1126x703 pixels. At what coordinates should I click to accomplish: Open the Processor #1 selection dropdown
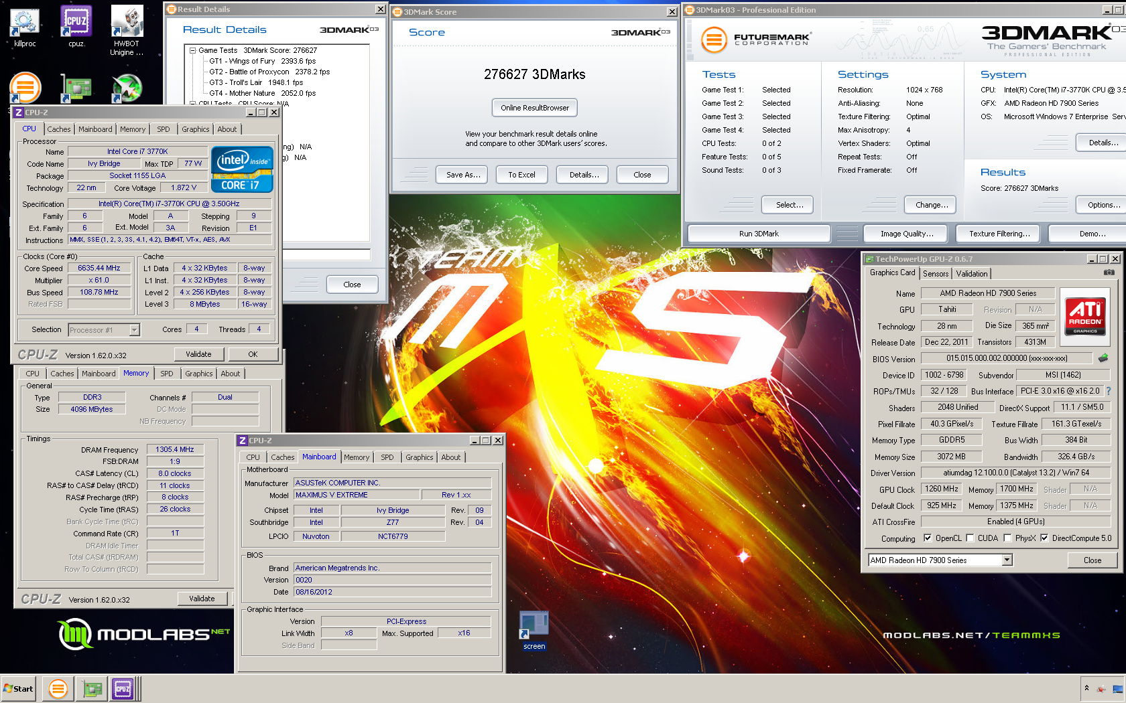pyautogui.click(x=134, y=329)
